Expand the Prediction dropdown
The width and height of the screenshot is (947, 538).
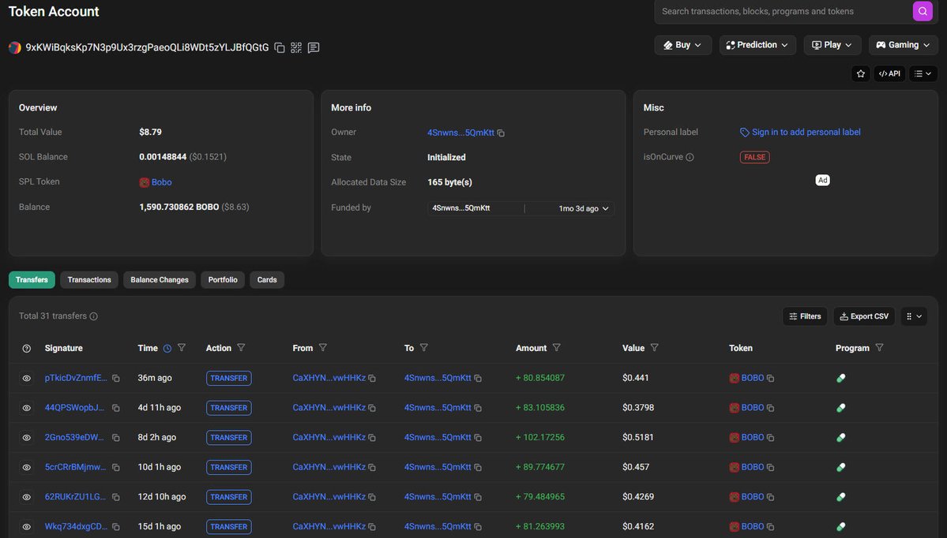point(757,45)
